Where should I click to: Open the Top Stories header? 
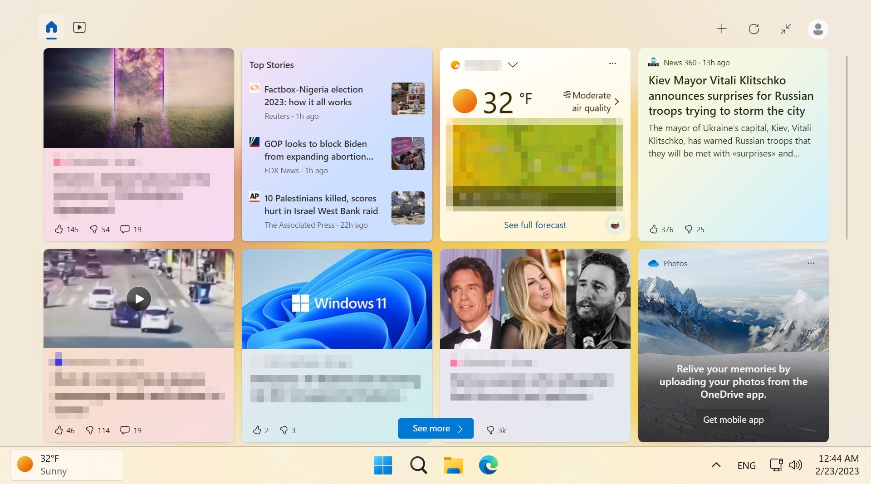[x=271, y=65]
